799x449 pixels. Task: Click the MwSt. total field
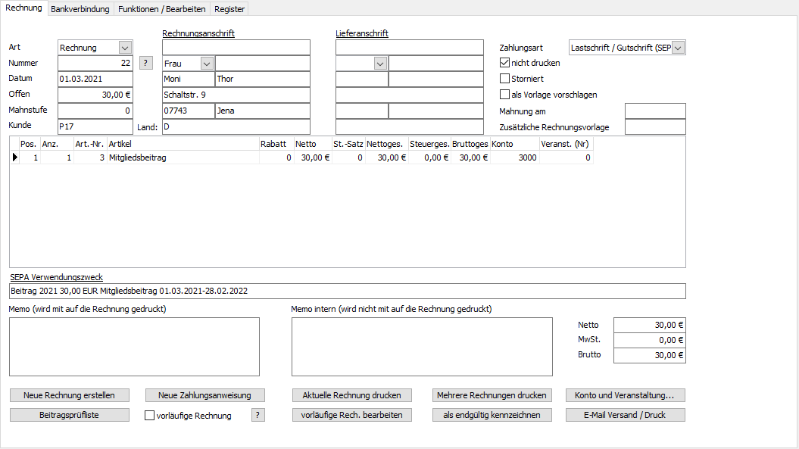click(x=650, y=340)
